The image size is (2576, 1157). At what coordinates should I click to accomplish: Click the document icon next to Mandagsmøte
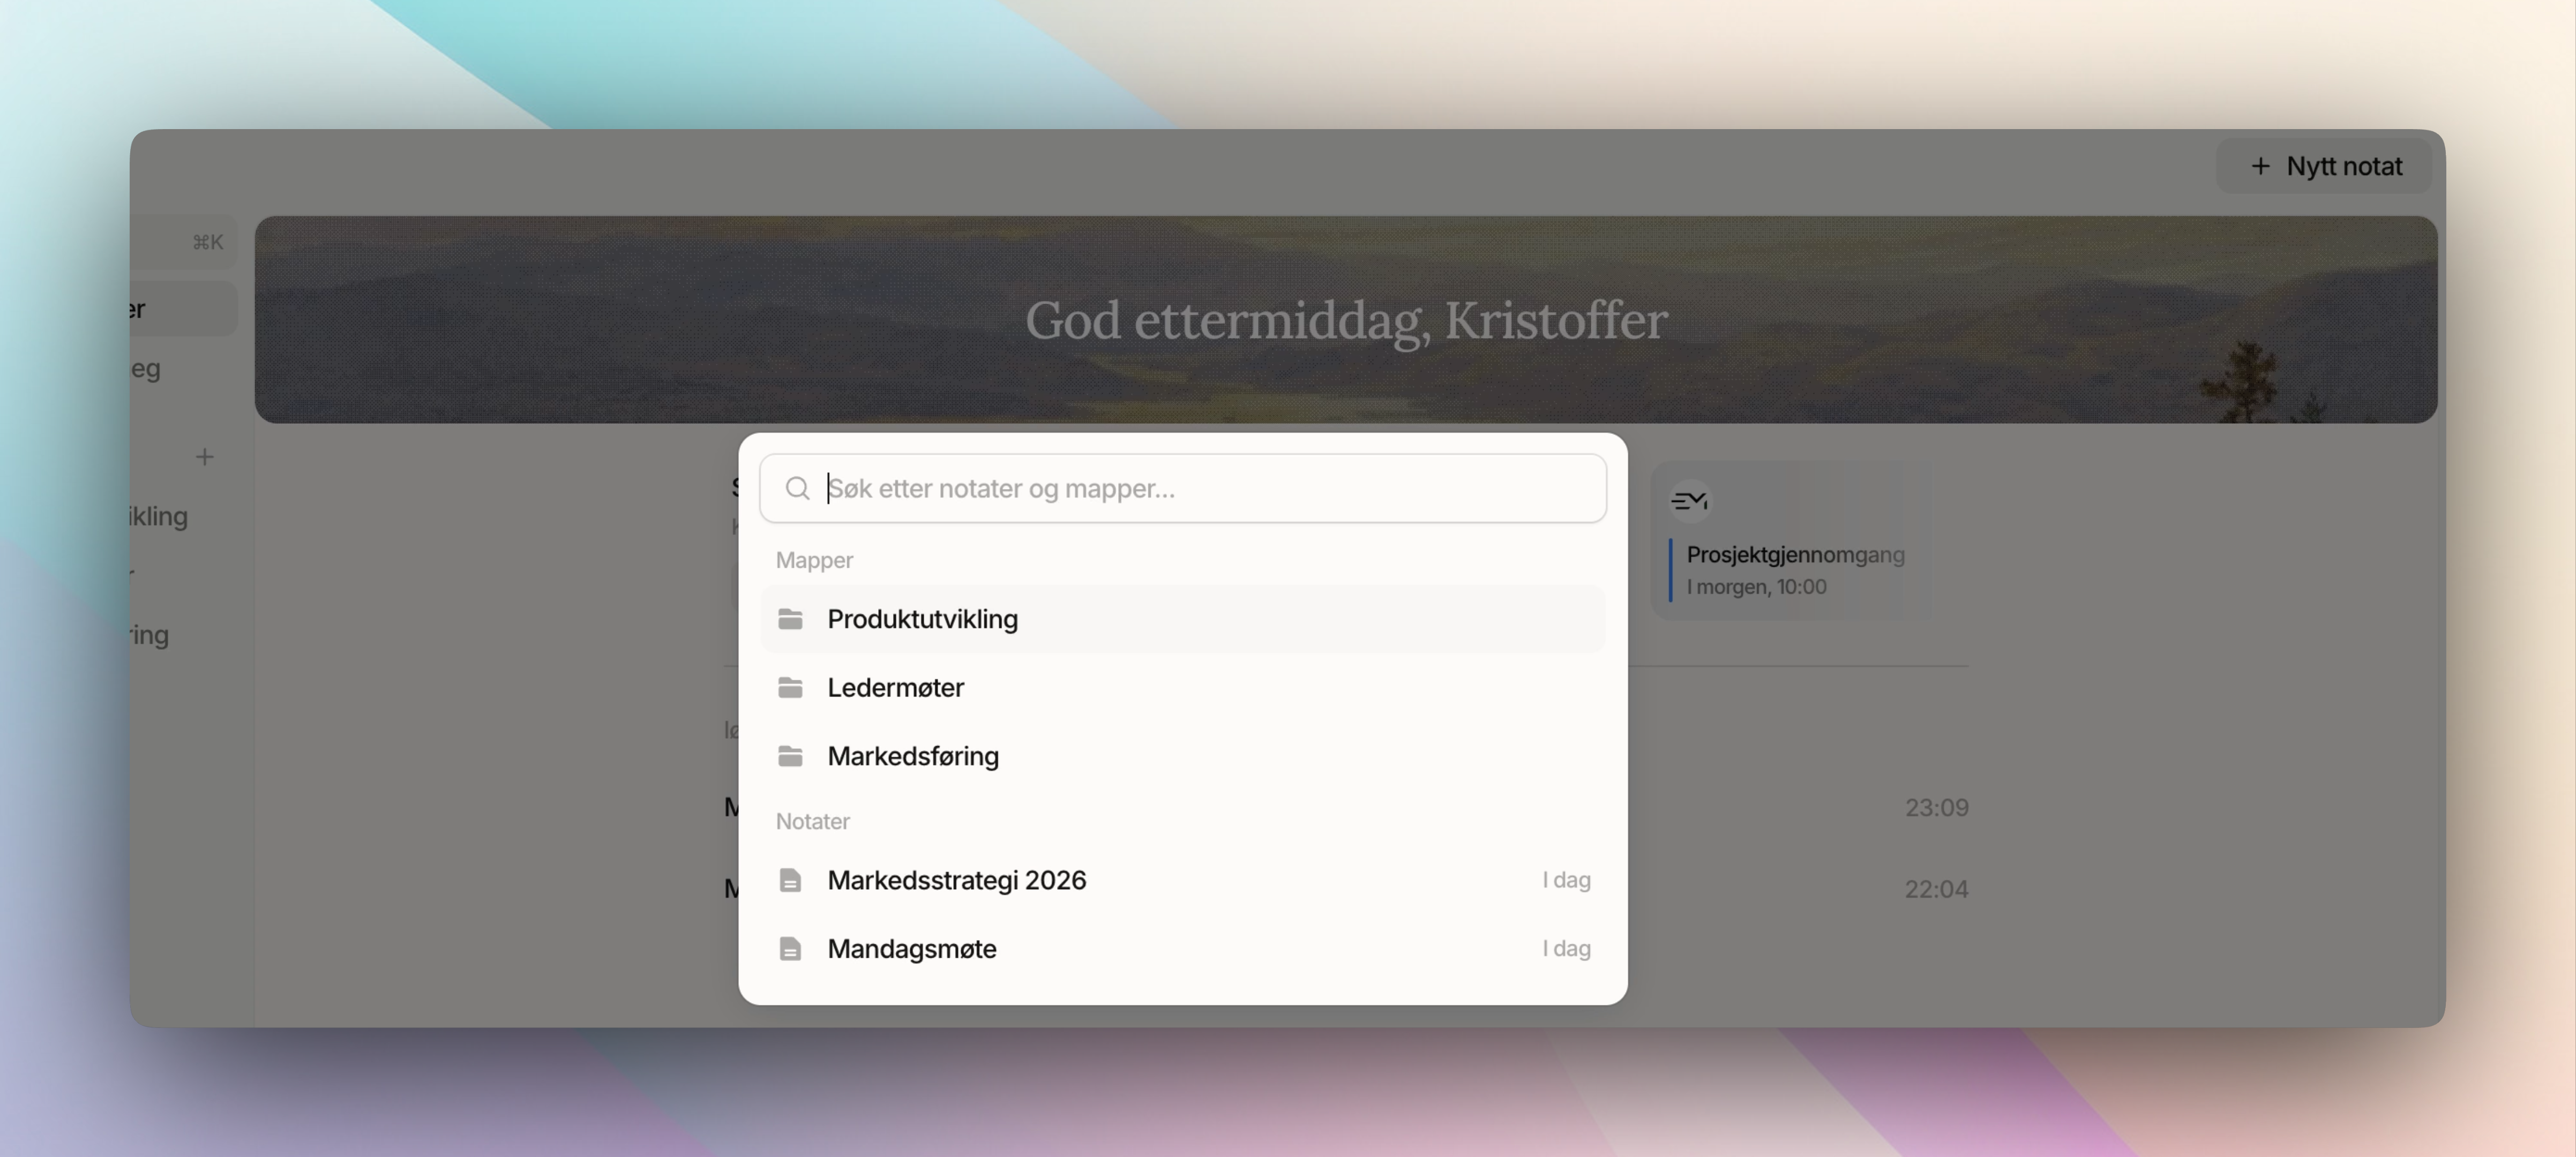click(792, 948)
